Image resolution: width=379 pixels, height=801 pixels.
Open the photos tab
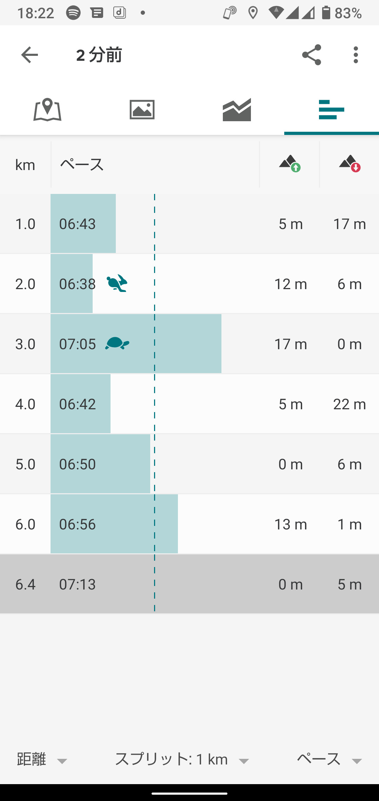(x=142, y=110)
